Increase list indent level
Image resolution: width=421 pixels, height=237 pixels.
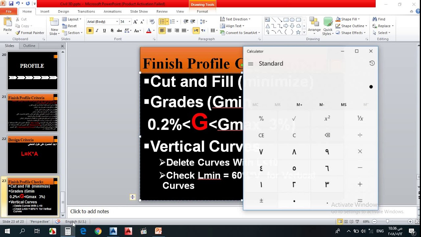193,22
